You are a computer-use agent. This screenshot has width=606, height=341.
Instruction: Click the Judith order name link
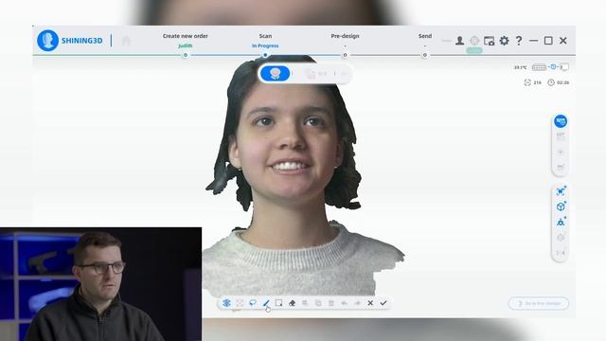(186, 45)
